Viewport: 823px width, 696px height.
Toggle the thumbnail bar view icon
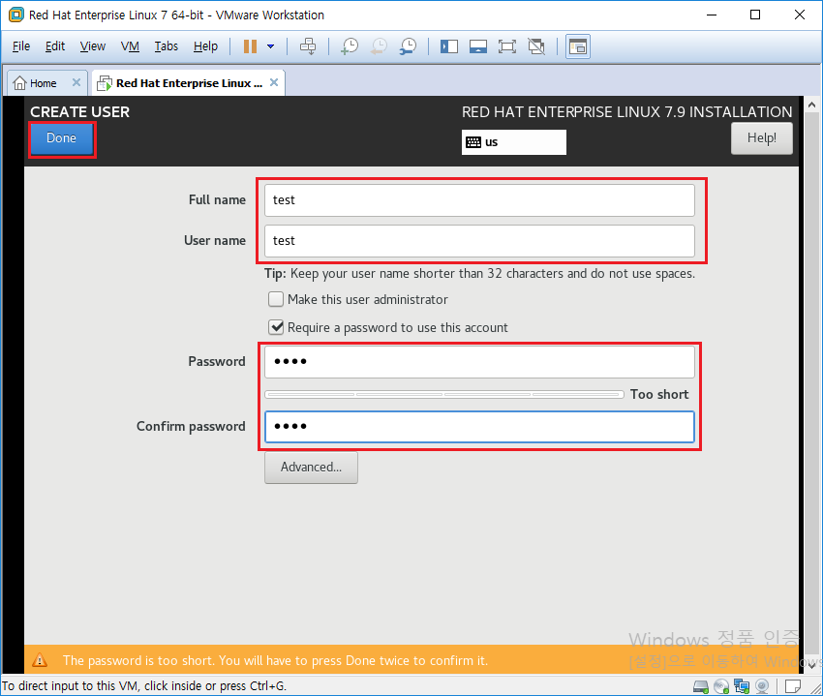(478, 46)
